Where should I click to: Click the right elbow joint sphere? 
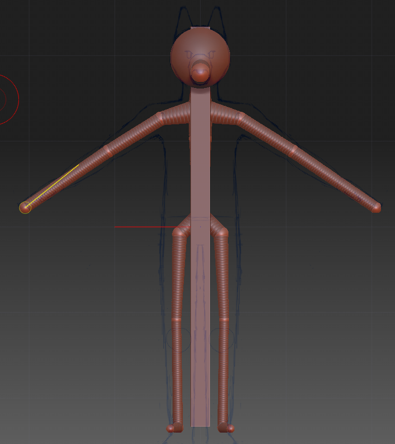point(294,148)
